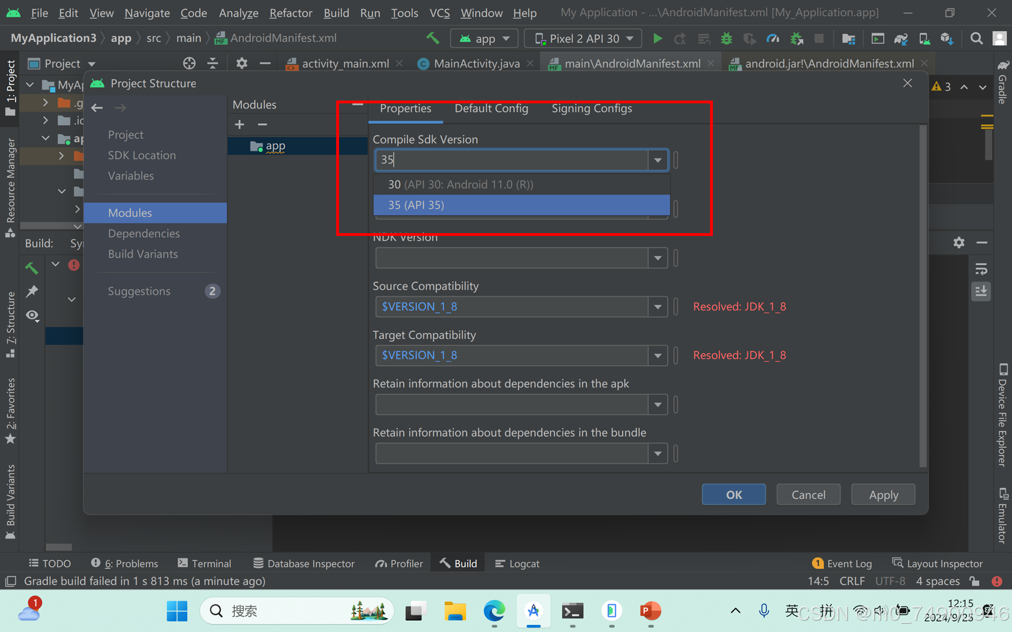This screenshot has height=632, width=1012.
Task: Start debugging with the Debug icon
Action: click(726, 38)
